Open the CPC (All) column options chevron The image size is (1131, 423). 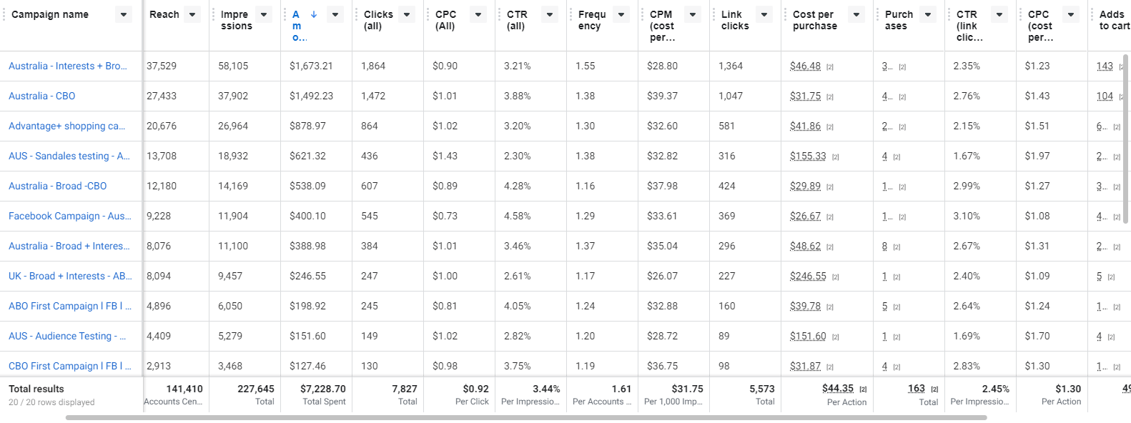click(x=476, y=13)
